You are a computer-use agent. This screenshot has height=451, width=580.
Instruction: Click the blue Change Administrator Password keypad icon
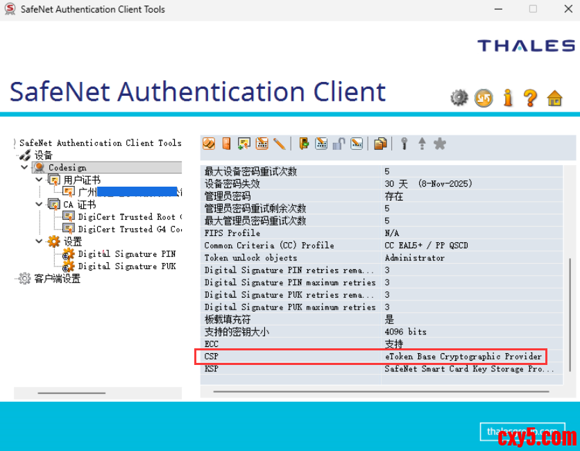[x=321, y=144]
